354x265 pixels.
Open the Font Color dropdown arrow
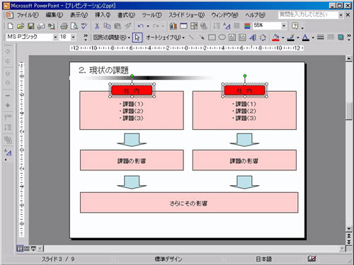pos(313,37)
